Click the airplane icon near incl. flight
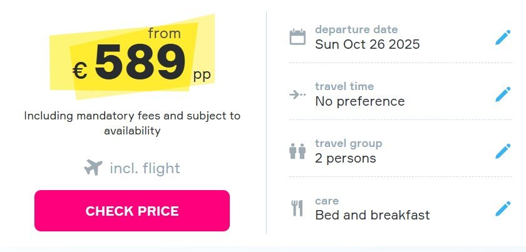526x252 pixels. tap(93, 168)
